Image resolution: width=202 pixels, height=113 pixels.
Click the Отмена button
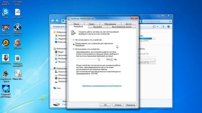coord(118,105)
